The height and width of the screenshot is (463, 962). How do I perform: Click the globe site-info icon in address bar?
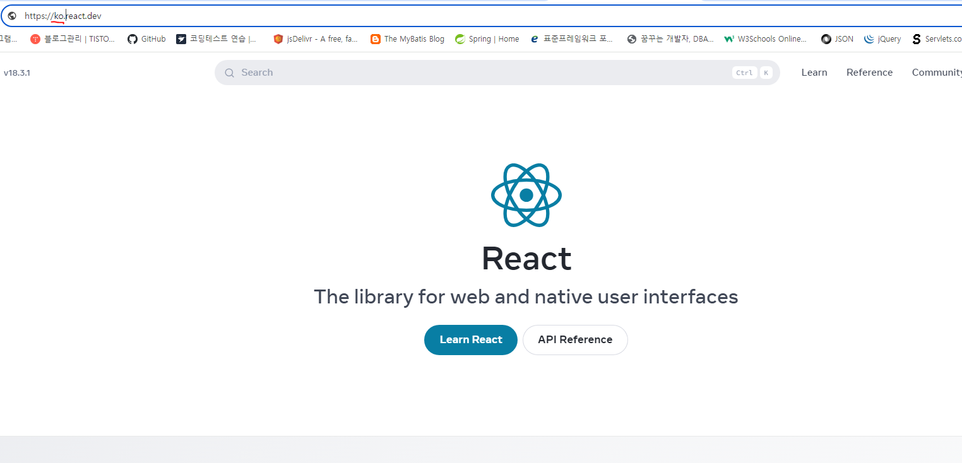click(12, 16)
